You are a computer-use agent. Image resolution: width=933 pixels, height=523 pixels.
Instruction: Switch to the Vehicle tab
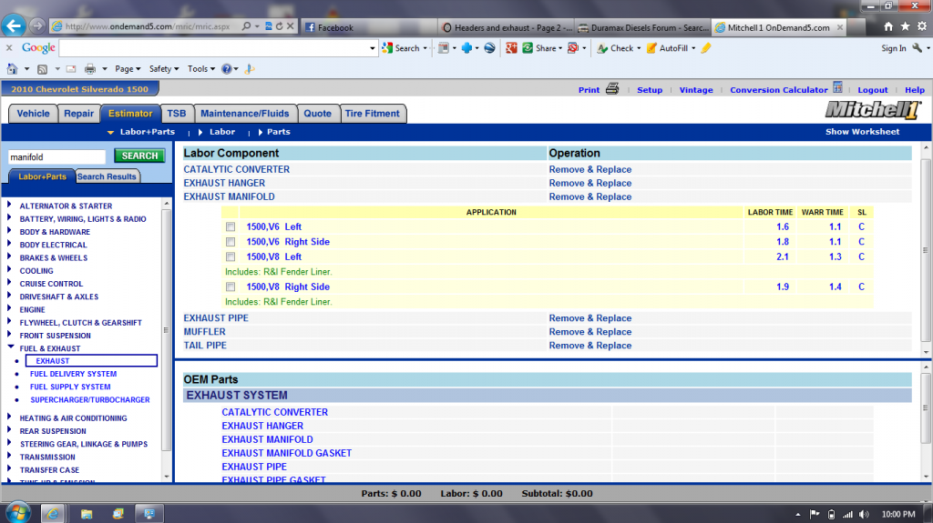point(34,114)
